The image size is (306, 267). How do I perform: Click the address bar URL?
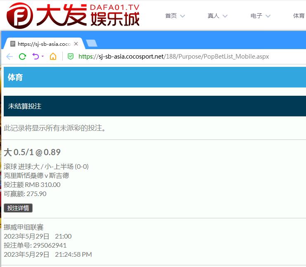[x=173, y=57]
